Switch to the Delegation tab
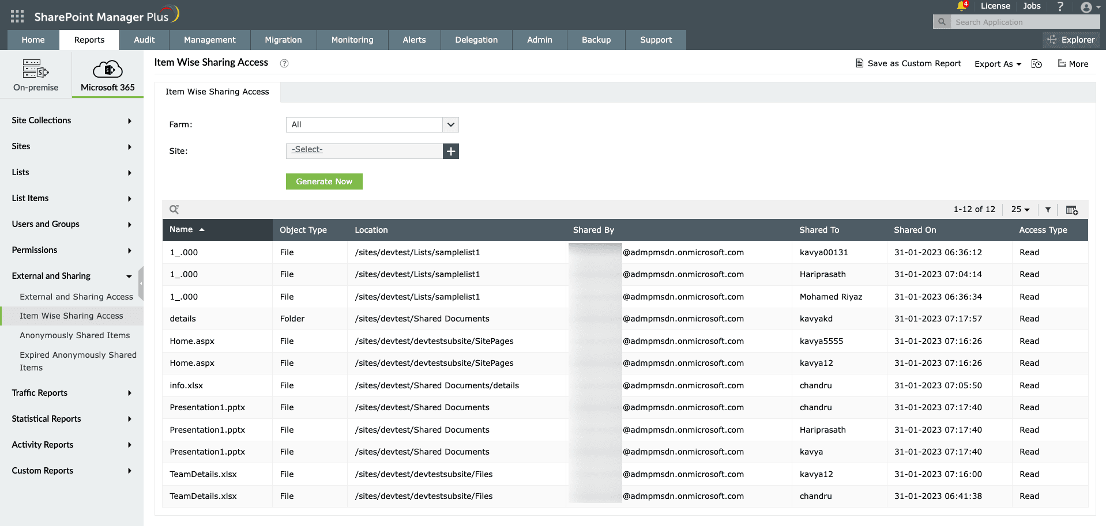The image size is (1106, 526). (x=476, y=40)
